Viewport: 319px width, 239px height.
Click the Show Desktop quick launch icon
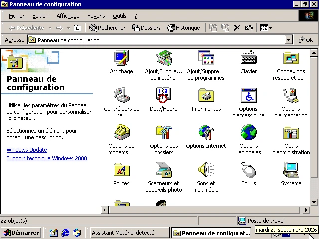(x=54, y=233)
